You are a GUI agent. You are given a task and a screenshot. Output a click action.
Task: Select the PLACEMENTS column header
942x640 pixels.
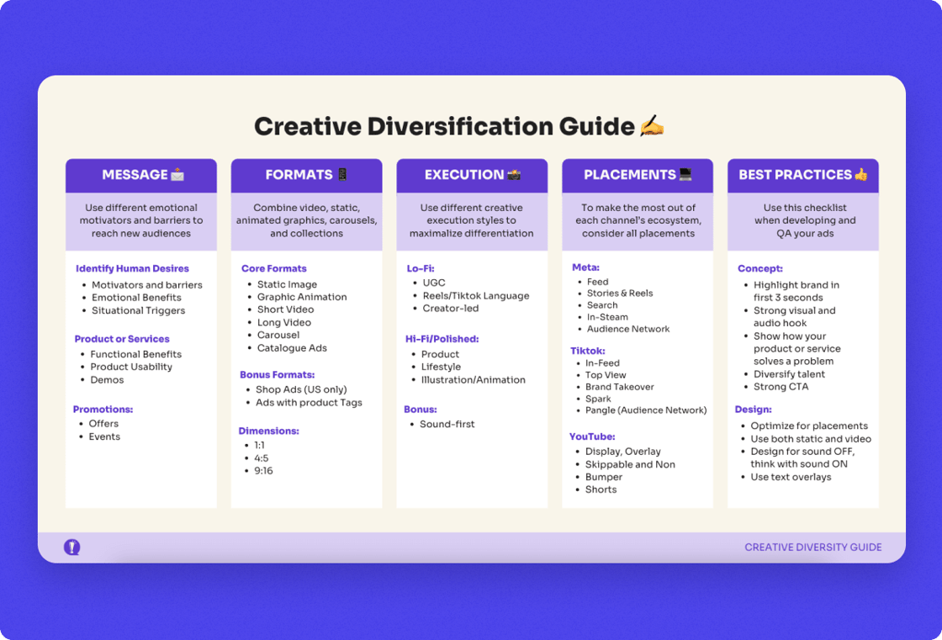(638, 176)
